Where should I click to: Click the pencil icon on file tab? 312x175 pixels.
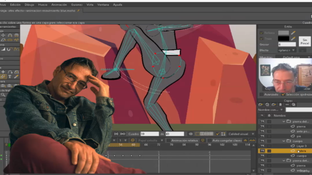click(x=78, y=11)
